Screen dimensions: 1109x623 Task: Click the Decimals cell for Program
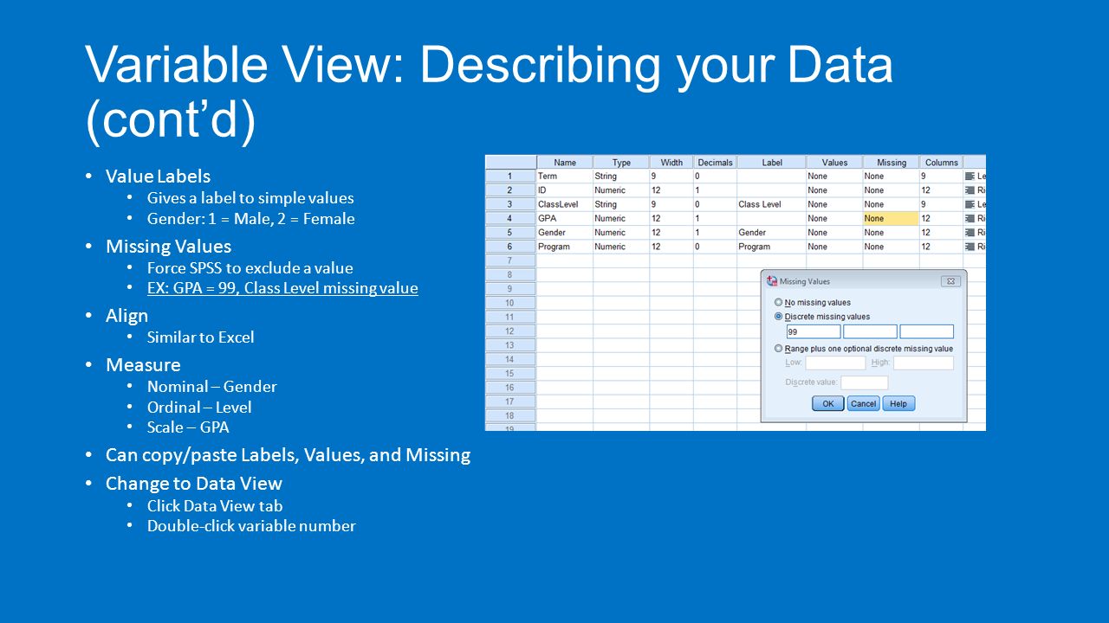(715, 247)
